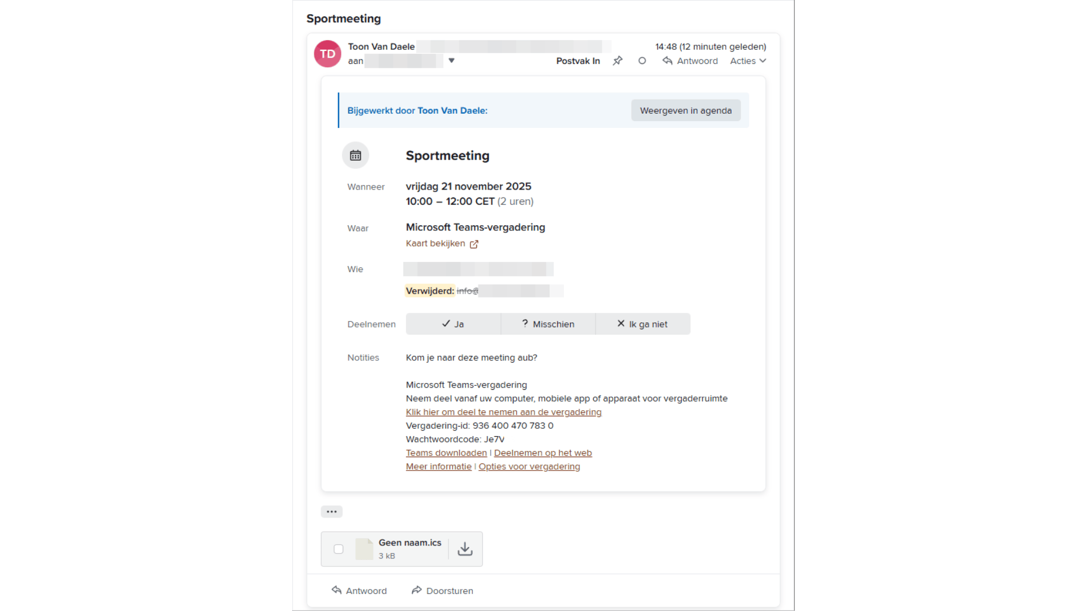Open the Acties dropdown menu
This screenshot has width=1087, height=611.
pyautogui.click(x=748, y=61)
